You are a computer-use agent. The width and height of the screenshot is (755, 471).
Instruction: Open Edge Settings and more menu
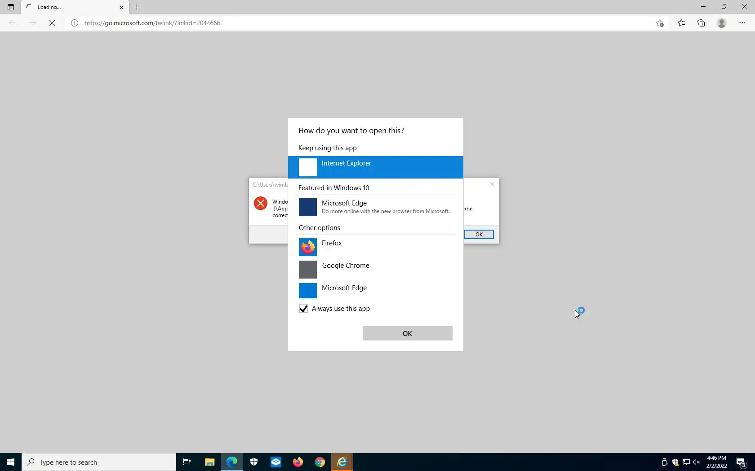(742, 23)
